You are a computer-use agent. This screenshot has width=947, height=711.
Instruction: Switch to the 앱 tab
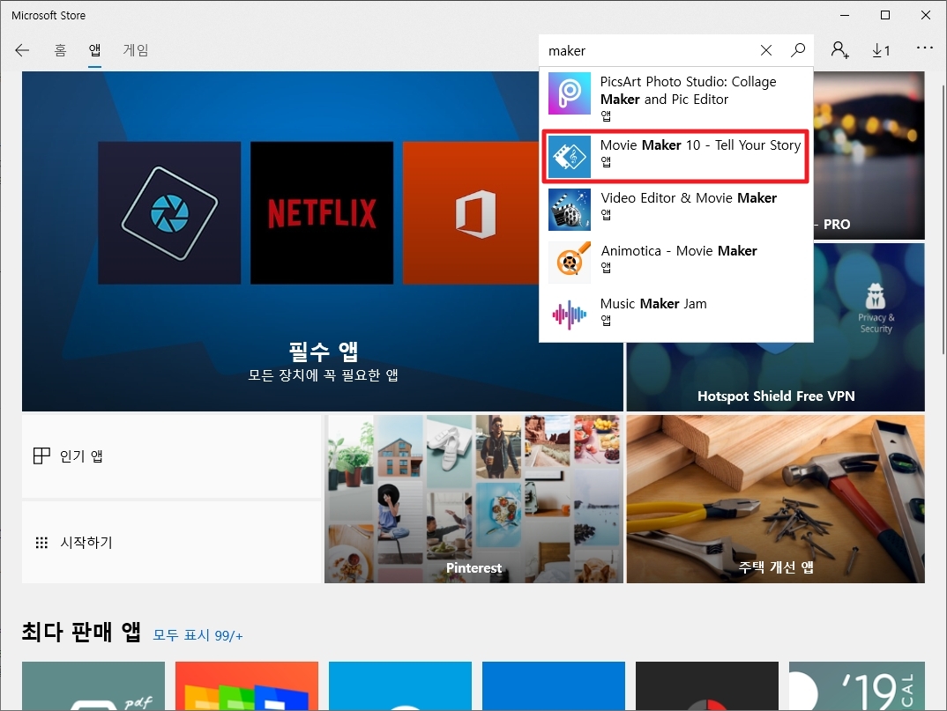tap(95, 50)
